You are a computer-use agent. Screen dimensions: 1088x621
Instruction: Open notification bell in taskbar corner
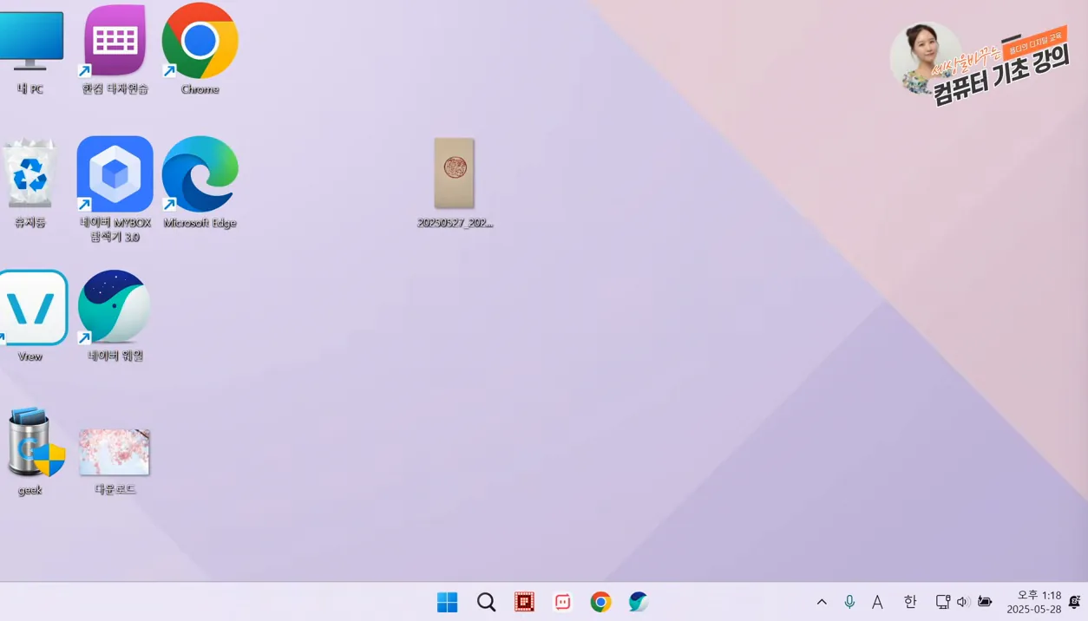pyautogui.click(x=1074, y=602)
